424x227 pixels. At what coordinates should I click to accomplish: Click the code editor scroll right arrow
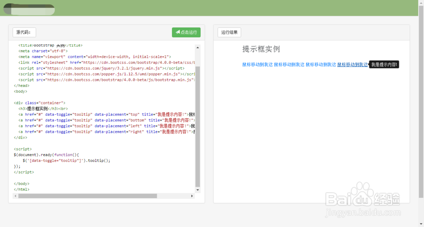pos(192,196)
